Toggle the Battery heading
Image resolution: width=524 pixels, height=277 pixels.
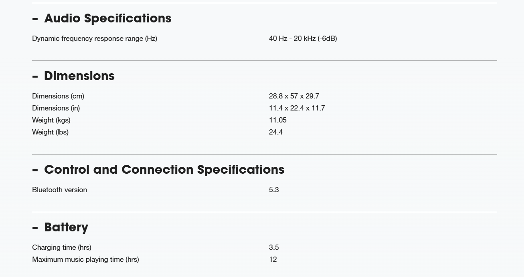66,227
